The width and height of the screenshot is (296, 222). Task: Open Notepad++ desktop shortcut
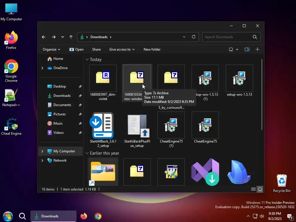click(11, 98)
